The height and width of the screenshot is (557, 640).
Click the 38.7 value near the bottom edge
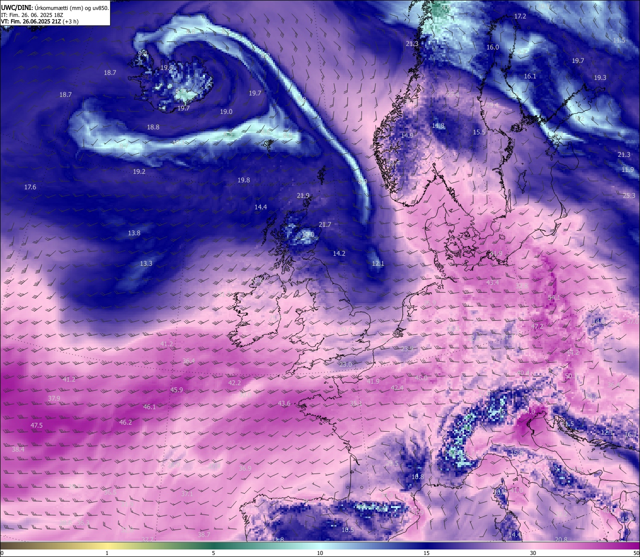[x=204, y=535]
